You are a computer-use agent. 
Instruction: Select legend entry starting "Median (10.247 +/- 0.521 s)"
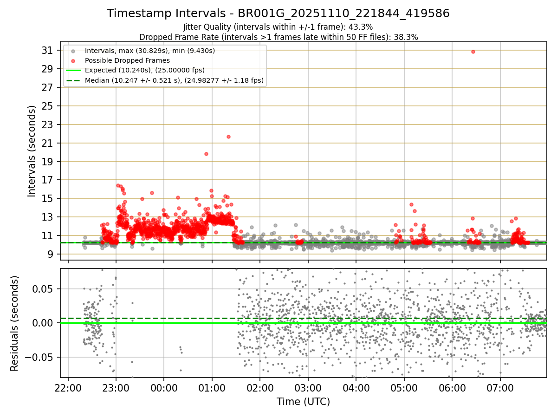pos(174,80)
